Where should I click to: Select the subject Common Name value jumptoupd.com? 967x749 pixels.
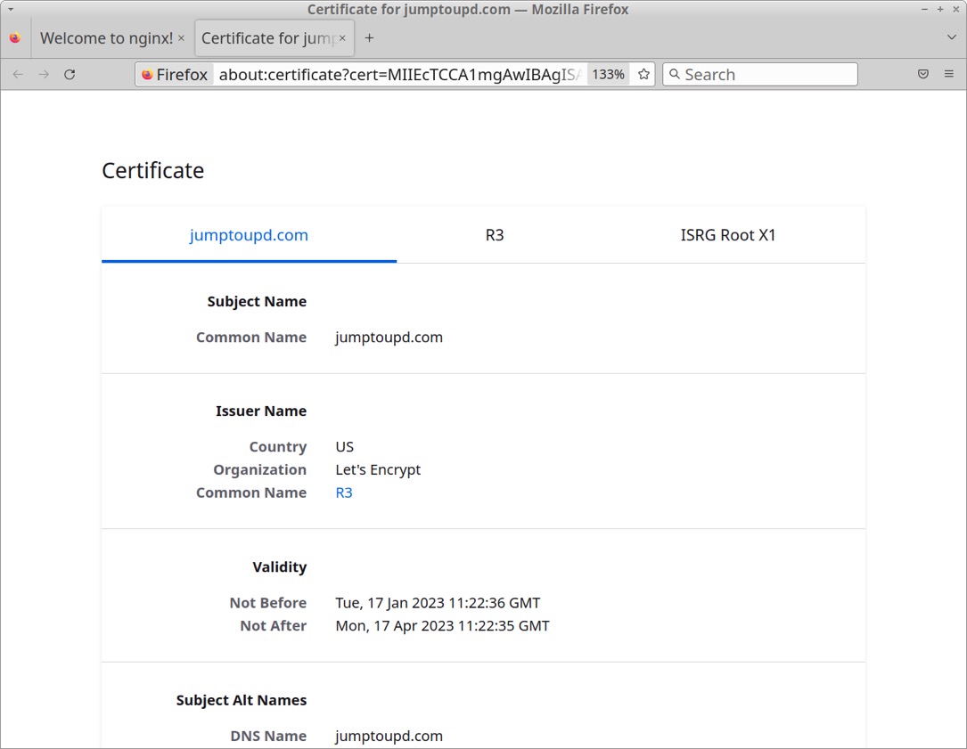(389, 338)
